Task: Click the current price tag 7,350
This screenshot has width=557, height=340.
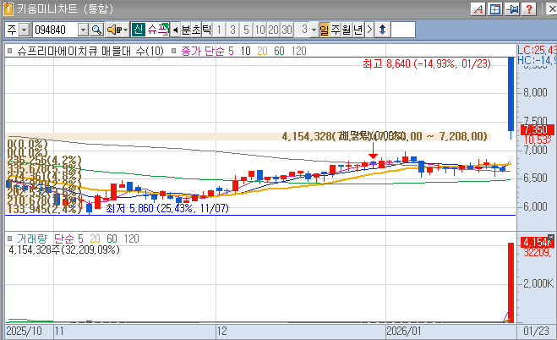Action: pos(536,129)
